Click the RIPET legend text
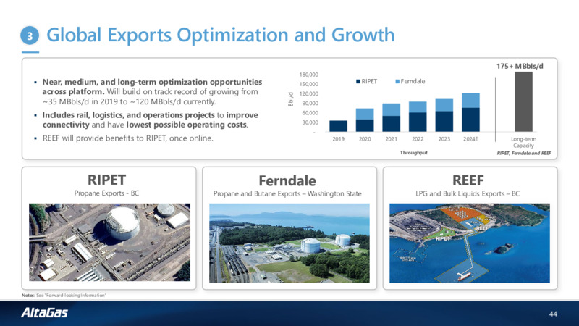Screen dimensions: 579x326 pos(369,81)
